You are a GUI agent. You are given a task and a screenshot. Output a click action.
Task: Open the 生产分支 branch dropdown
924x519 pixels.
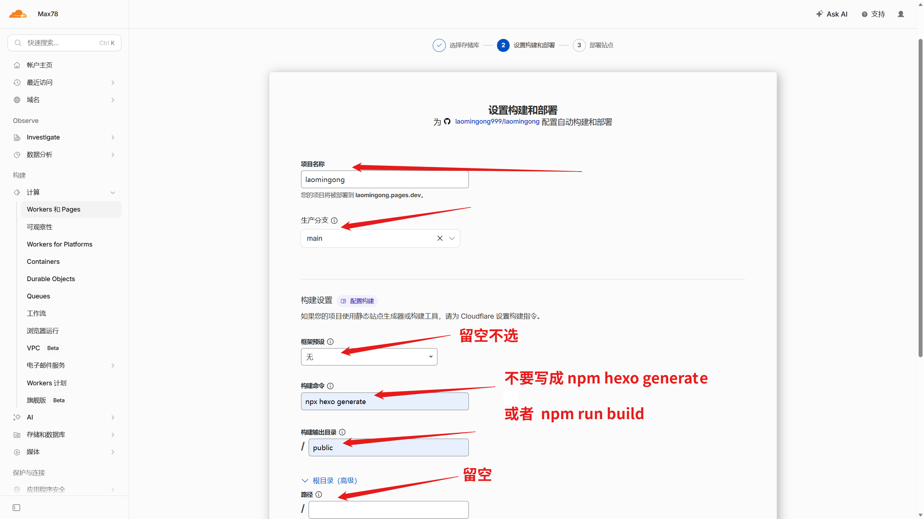click(x=452, y=238)
